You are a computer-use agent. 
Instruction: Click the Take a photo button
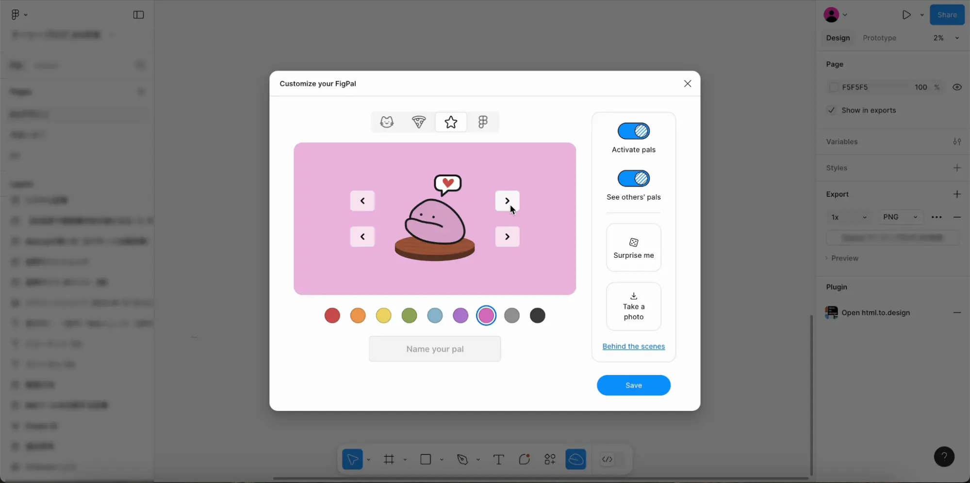(x=634, y=307)
